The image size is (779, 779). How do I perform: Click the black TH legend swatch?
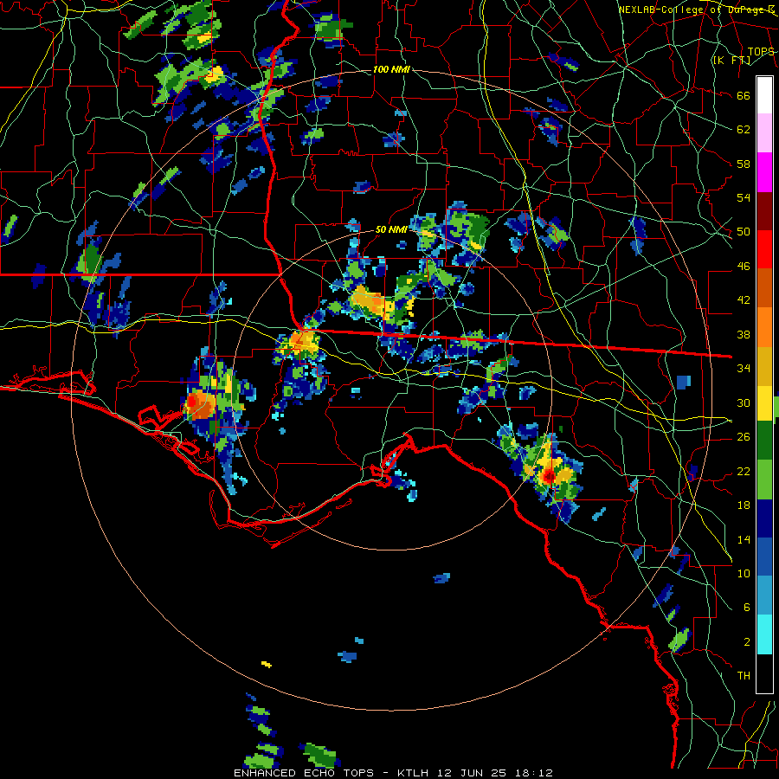tap(764, 673)
